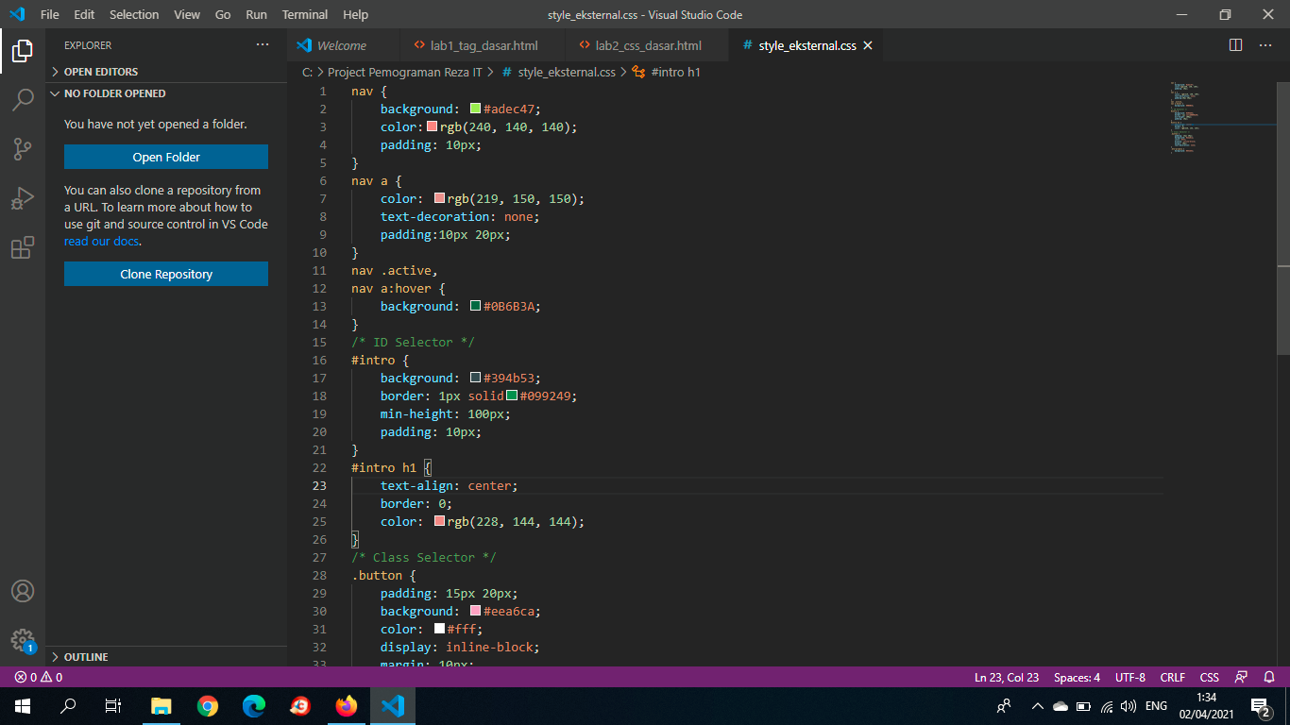Launch Microsoft Edge from the taskbar

point(254,706)
